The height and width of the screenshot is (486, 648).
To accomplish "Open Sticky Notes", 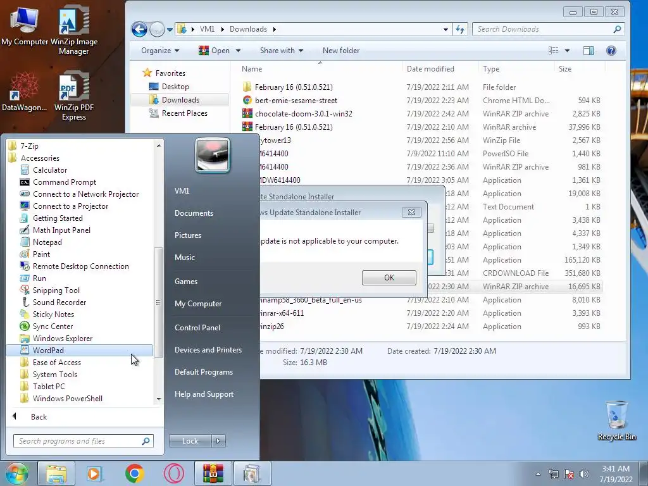I will (53, 314).
